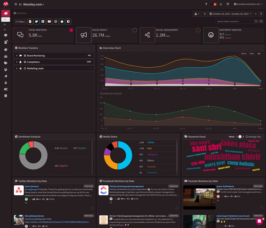
Task: Open the dashboard gauge sidebar icon
Action: [6, 13]
